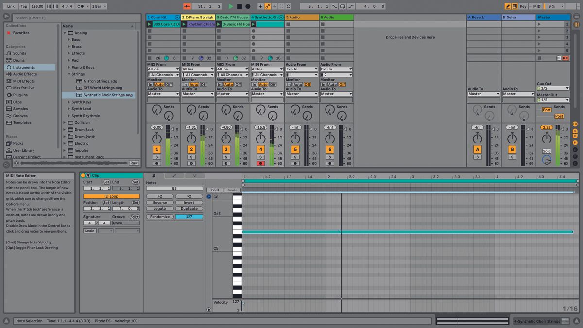This screenshot has width=583, height=328.
Task: Open track 1 MIDI From dropdown
Action: click(x=163, y=69)
